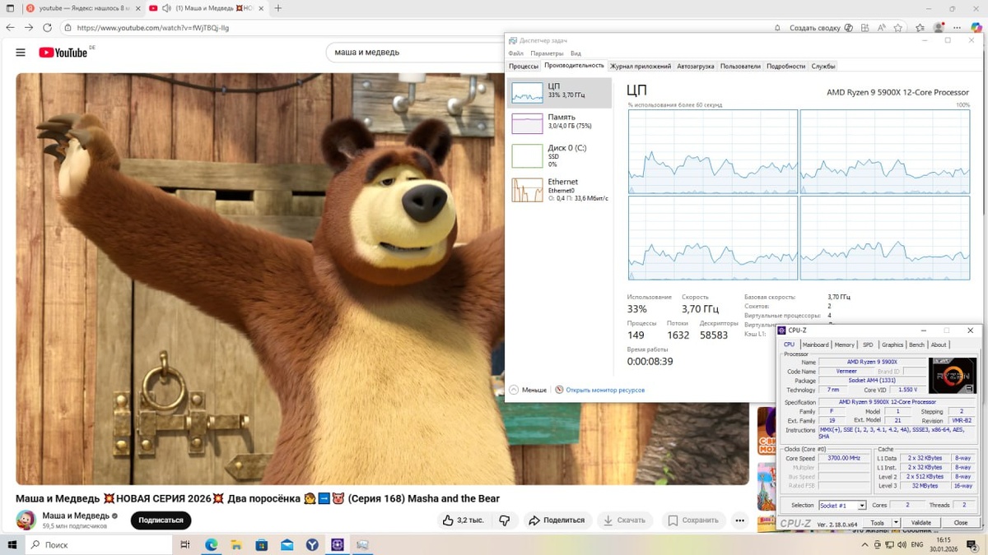The width and height of the screenshot is (988, 555).
Task: Switch to Пользователи tab
Action: coord(740,66)
